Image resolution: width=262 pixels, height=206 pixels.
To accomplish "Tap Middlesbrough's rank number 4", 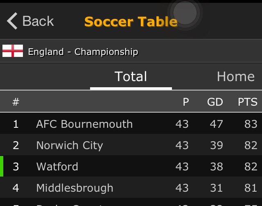I will (16, 188).
